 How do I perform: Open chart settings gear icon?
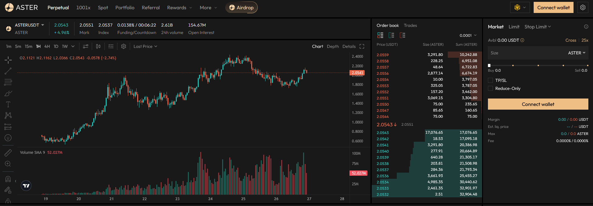(x=124, y=46)
